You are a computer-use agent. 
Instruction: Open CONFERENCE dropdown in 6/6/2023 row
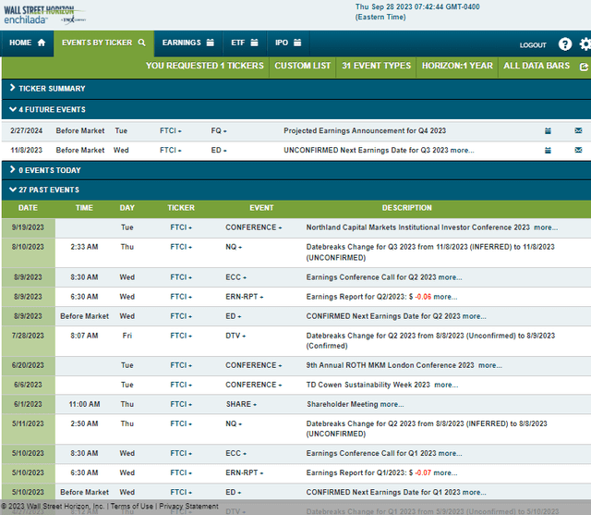click(253, 386)
